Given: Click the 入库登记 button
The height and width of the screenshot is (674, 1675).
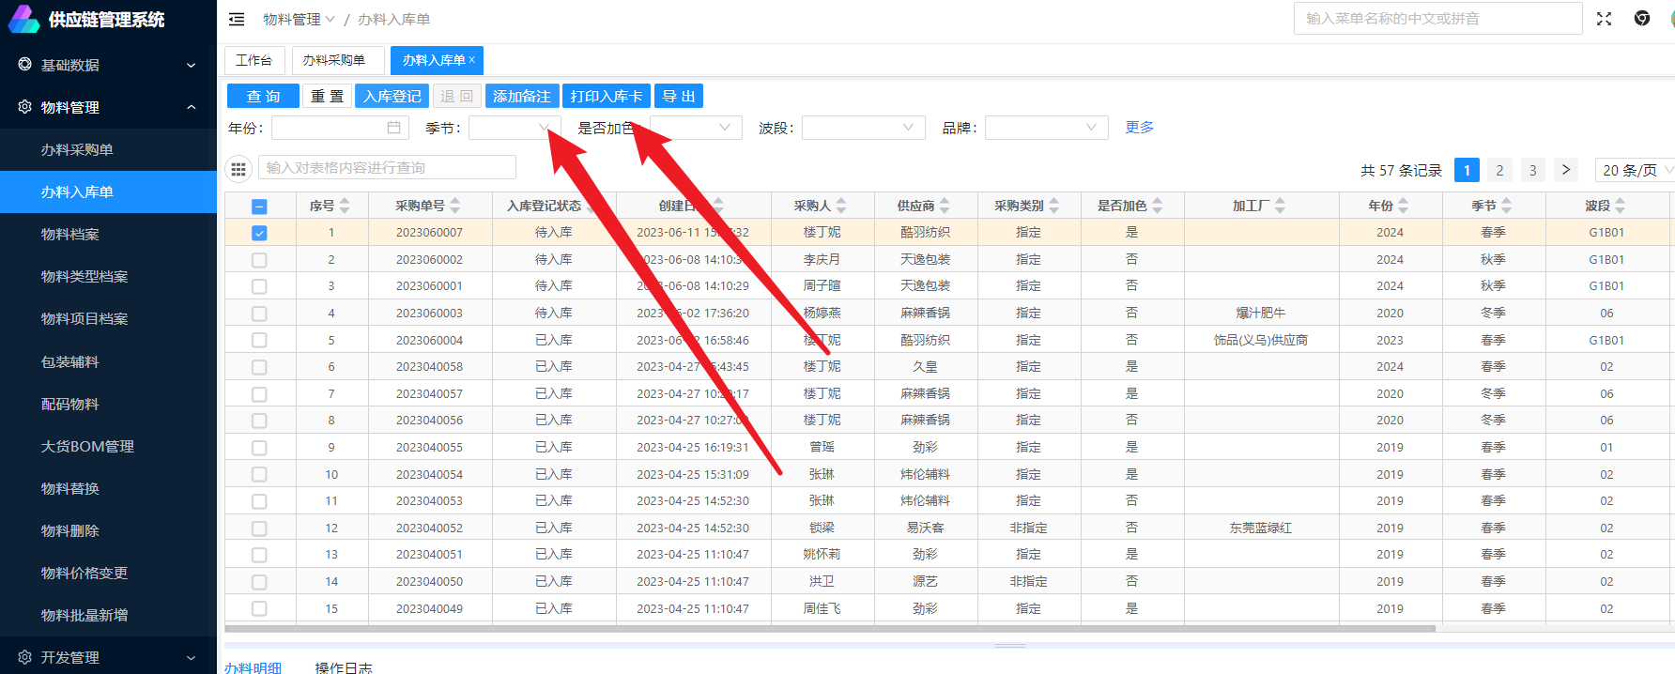Looking at the screenshot, I should tap(392, 97).
